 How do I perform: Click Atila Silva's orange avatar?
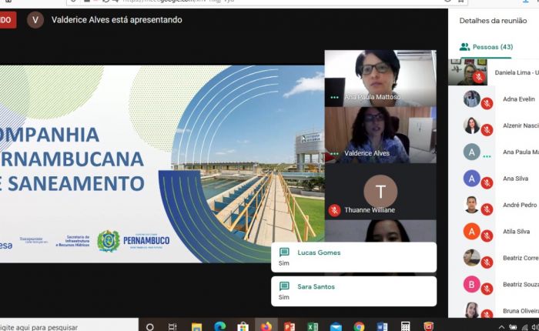click(x=471, y=232)
